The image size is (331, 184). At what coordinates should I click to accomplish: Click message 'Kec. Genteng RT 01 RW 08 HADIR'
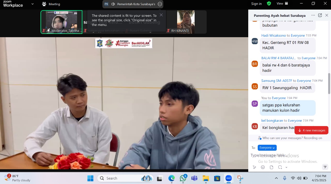point(288,45)
